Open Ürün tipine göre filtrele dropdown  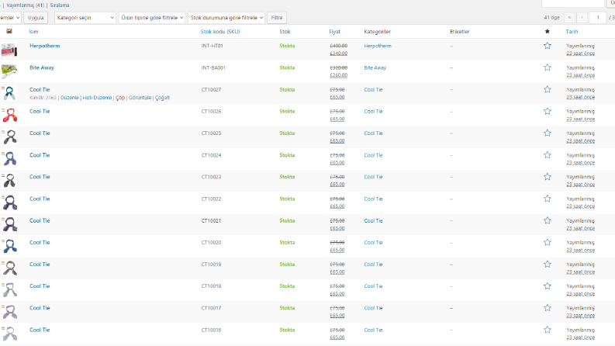152,18
